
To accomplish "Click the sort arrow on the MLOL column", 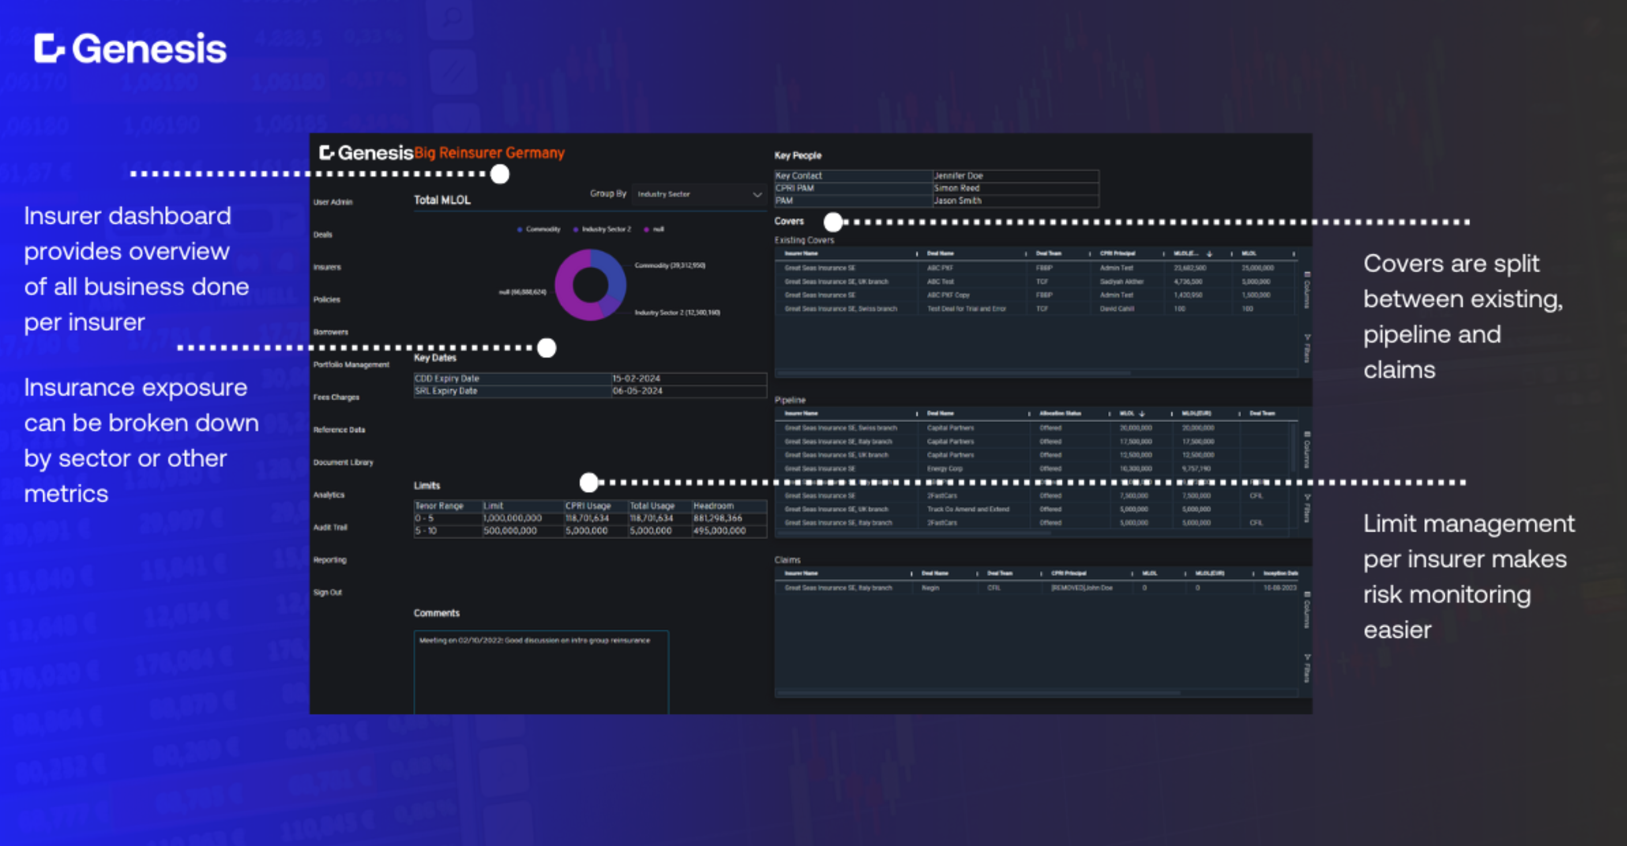I will (x=1209, y=253).
